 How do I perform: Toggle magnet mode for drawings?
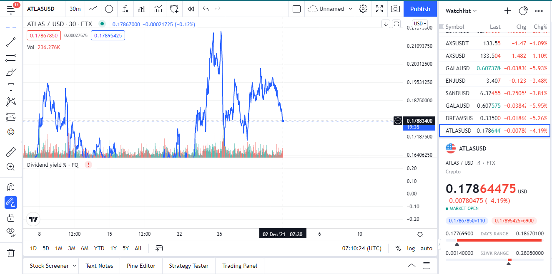click(11, 188)
